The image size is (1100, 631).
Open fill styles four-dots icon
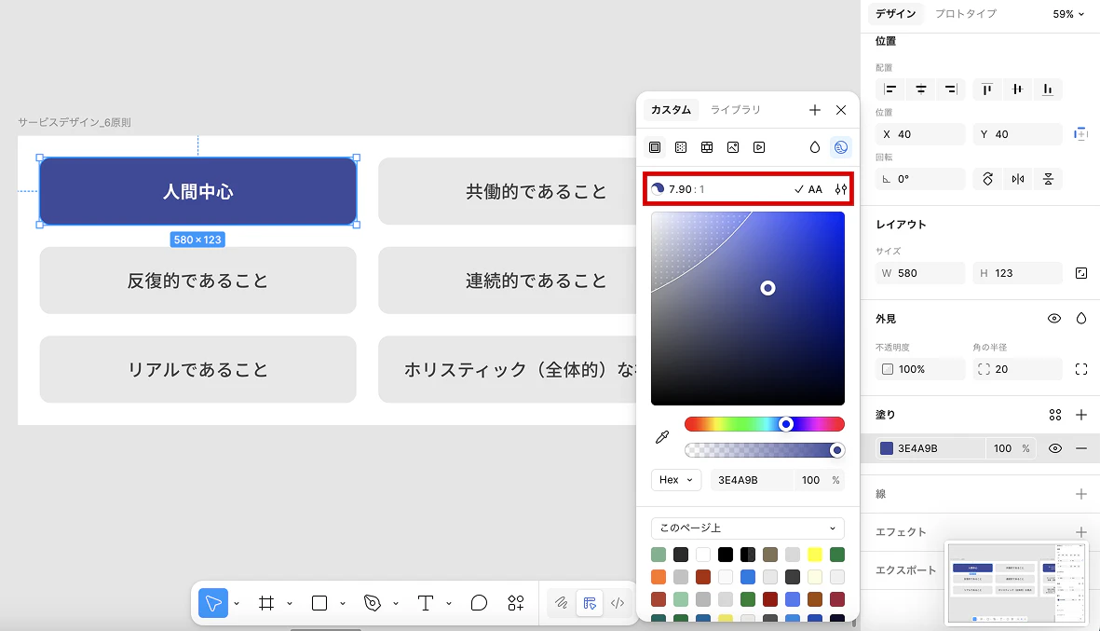[1055, 415]
